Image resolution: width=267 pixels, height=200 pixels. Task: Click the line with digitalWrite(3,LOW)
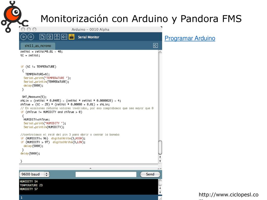click(53, 142)
